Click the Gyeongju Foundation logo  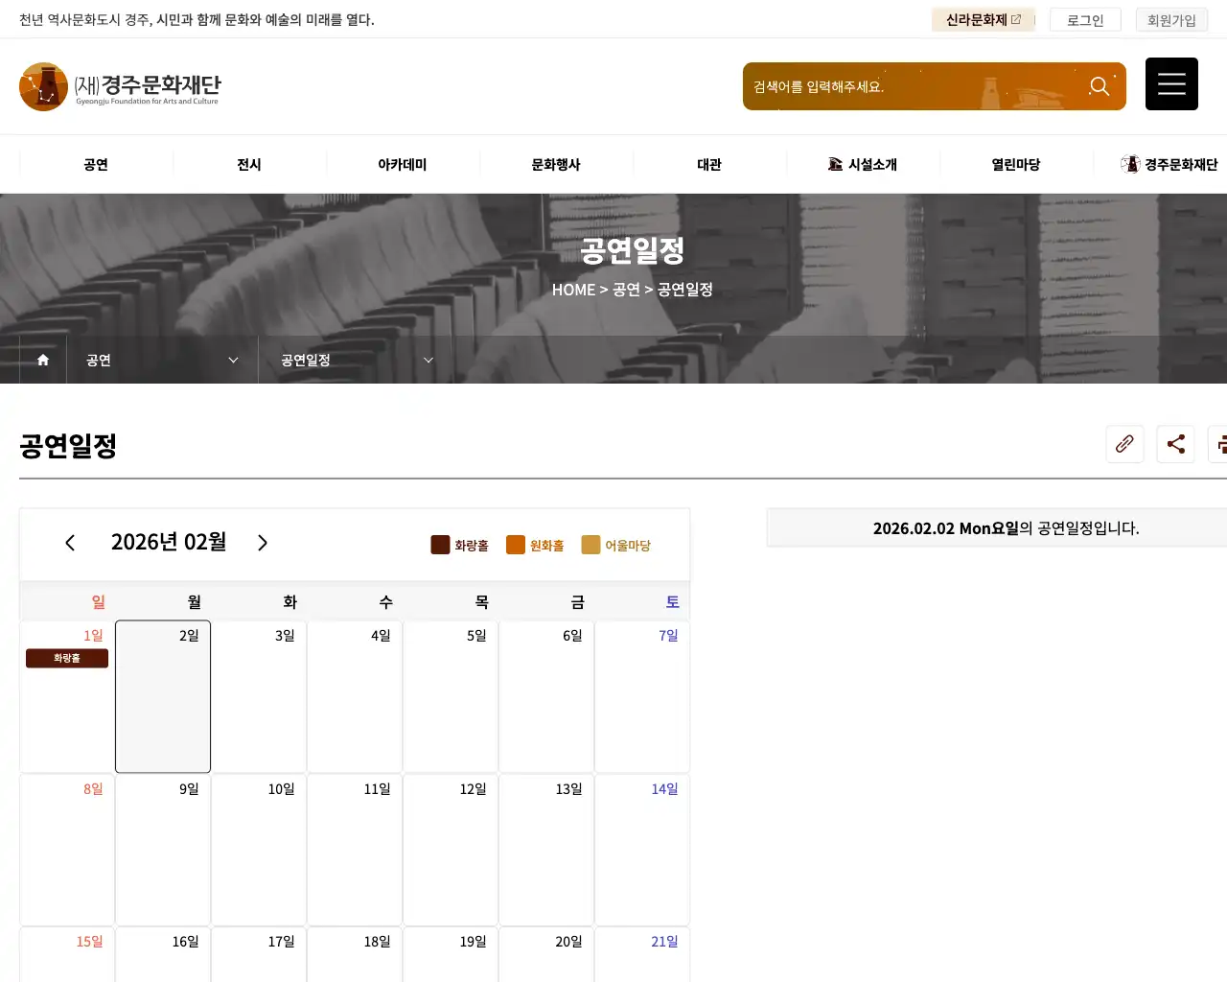pos(120,86)
